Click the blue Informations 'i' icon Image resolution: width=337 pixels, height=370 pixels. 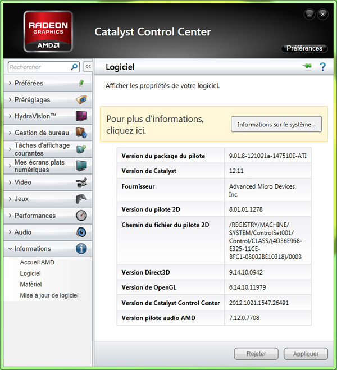coord(81,249)
